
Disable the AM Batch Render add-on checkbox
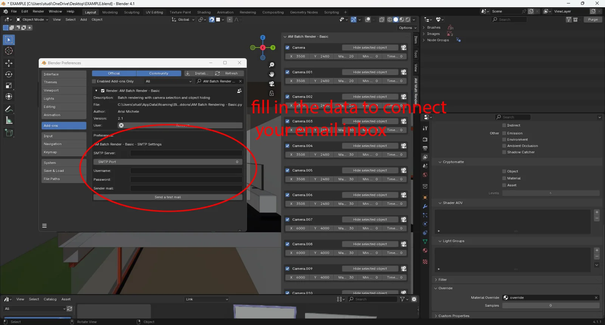point(102,91)
